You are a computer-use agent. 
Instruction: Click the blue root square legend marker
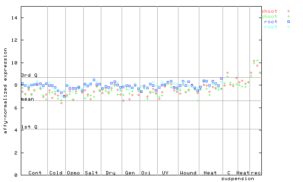[x=288, y=22]
